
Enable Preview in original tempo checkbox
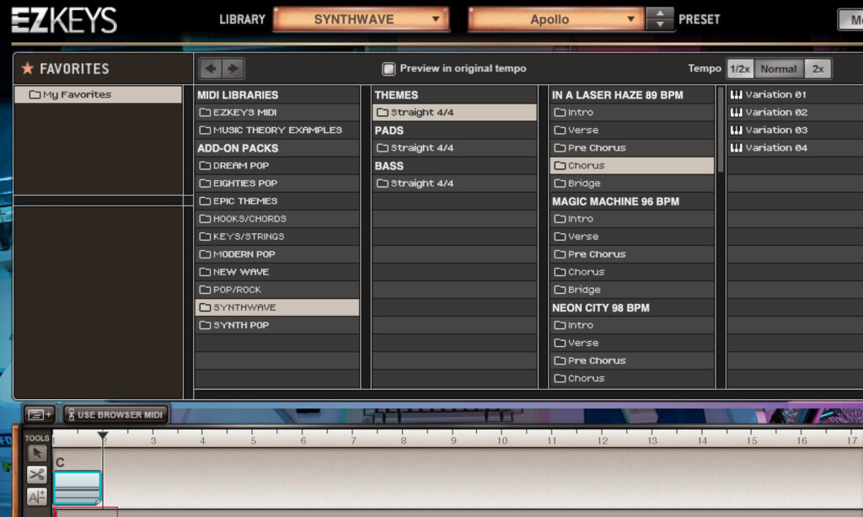389,68
